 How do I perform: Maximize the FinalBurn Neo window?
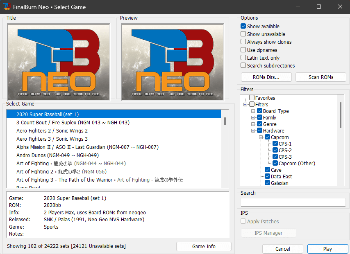[319, 7]
